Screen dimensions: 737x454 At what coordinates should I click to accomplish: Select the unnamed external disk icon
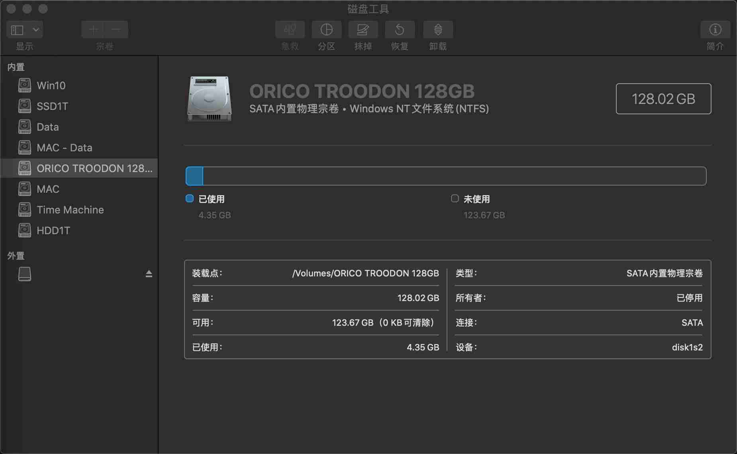tap(25, 274)
